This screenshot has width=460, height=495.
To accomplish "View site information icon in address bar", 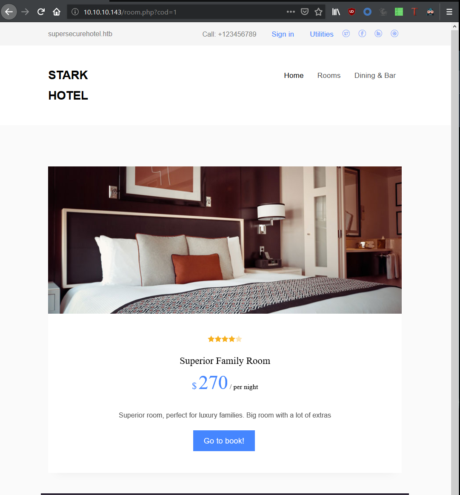I will 75,12.
